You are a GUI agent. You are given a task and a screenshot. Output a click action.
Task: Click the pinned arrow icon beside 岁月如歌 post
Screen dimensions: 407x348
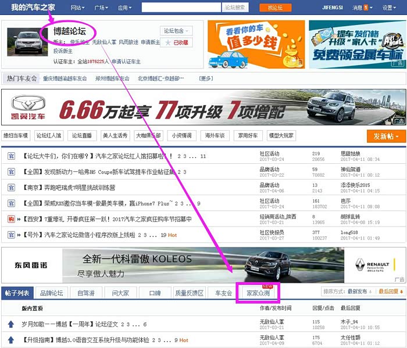(11, 324)
